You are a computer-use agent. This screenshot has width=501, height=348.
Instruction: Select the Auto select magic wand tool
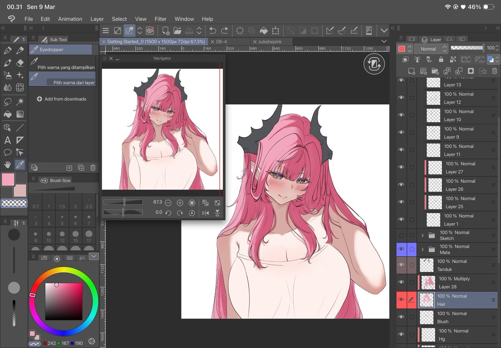[20, 101]
